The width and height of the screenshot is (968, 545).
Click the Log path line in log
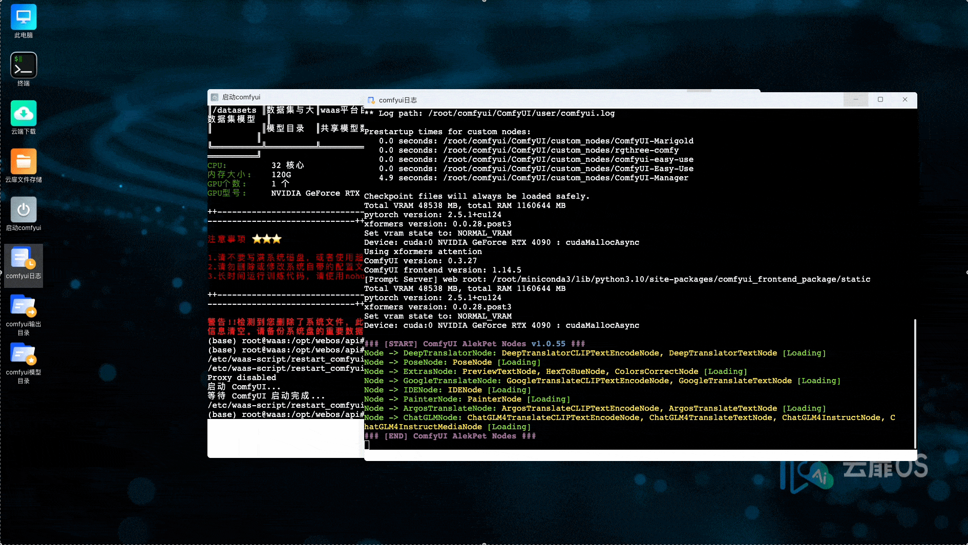(489, 114)
